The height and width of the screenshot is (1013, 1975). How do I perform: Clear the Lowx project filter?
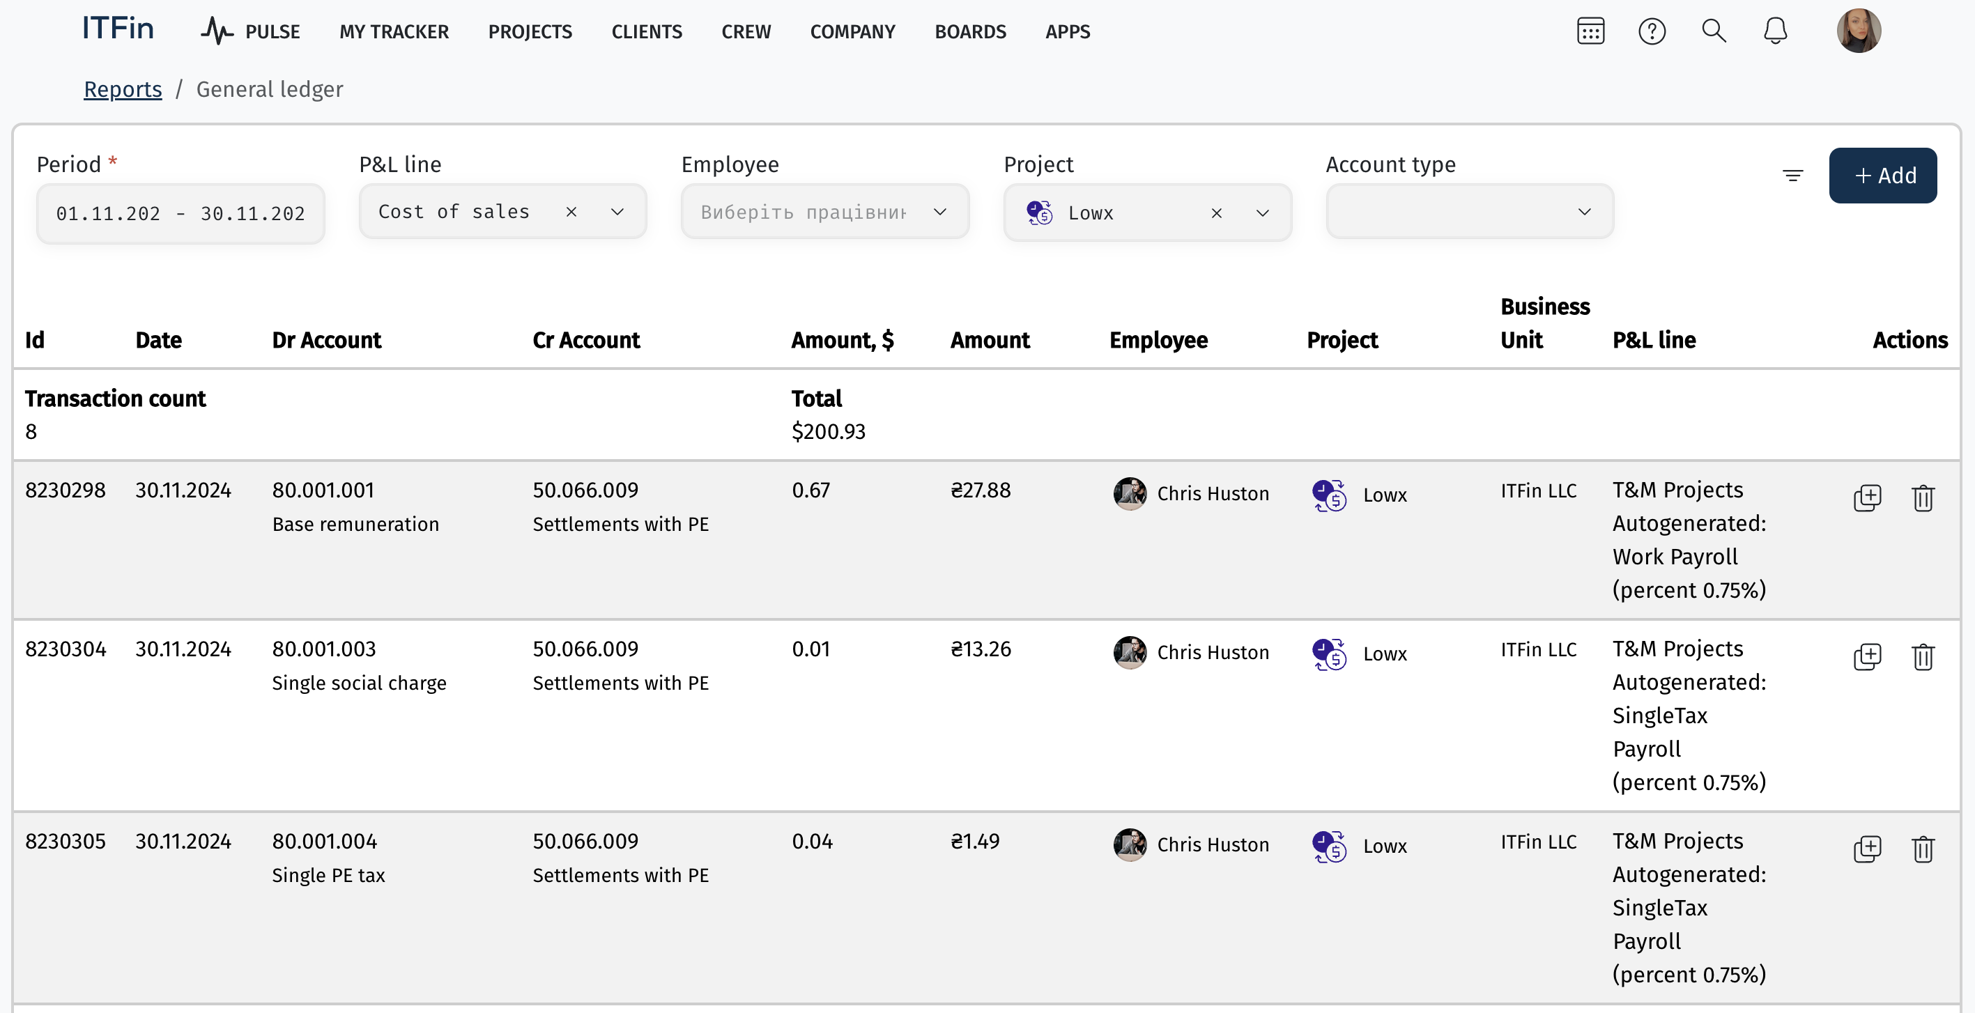[1217, 213]
